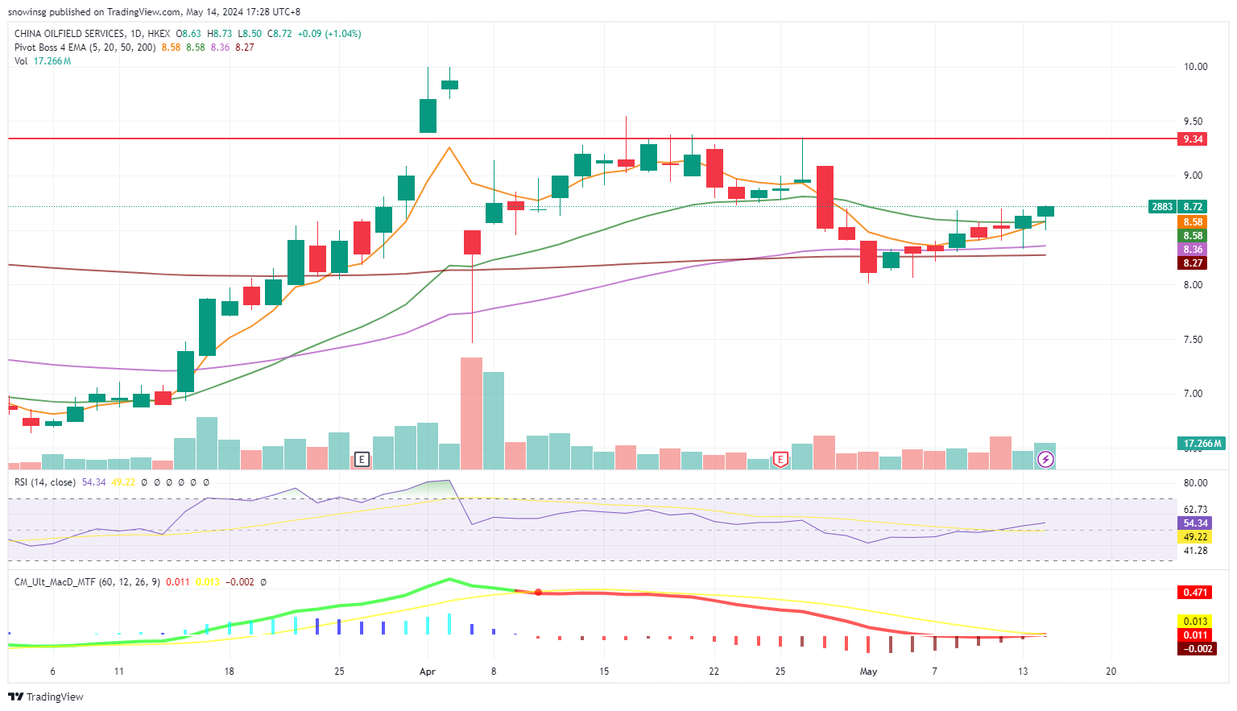1237x711 pixels.
Task: Click the '18' date axis label
Action: (x=230, y=672)
